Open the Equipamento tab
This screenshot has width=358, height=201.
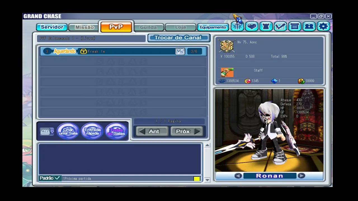[x=213, y=27]
